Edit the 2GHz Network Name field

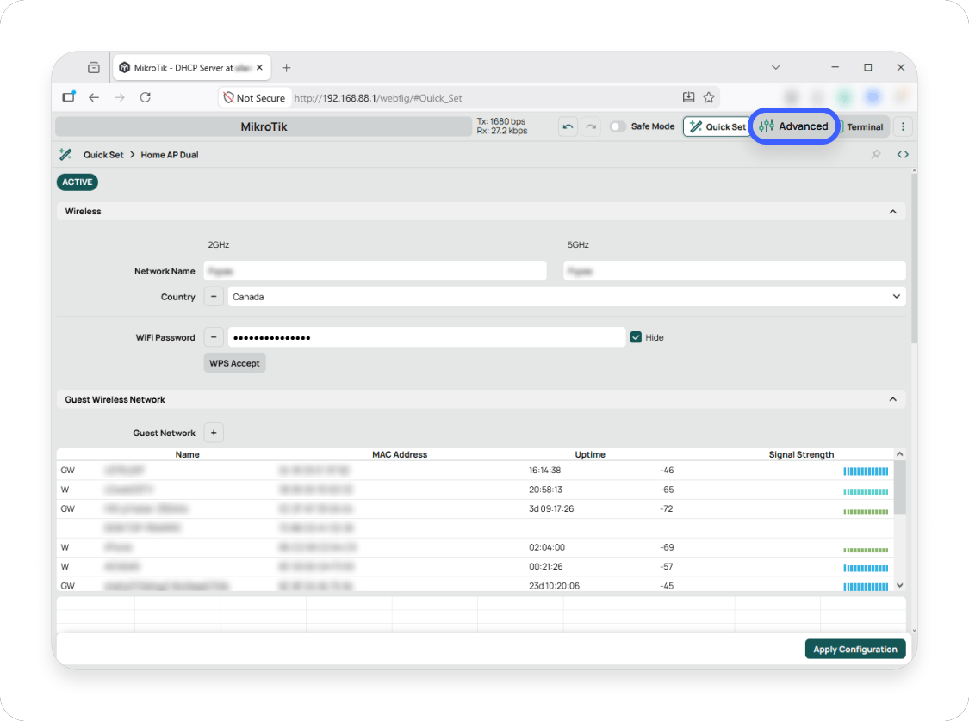[376, 271]
